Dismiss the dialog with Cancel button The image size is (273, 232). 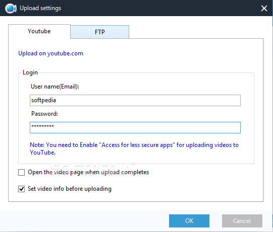(x=242, y=221)
